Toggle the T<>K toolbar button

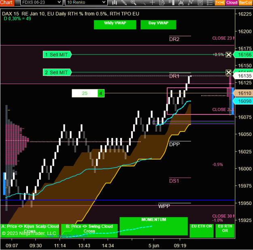coord(220,2)
